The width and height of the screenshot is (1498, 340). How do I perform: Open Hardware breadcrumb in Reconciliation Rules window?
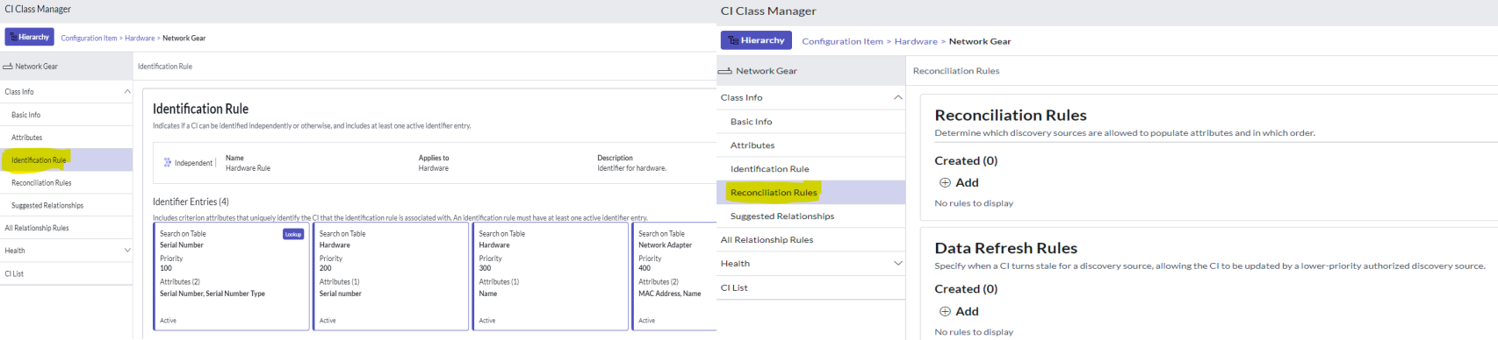(916, 41)
